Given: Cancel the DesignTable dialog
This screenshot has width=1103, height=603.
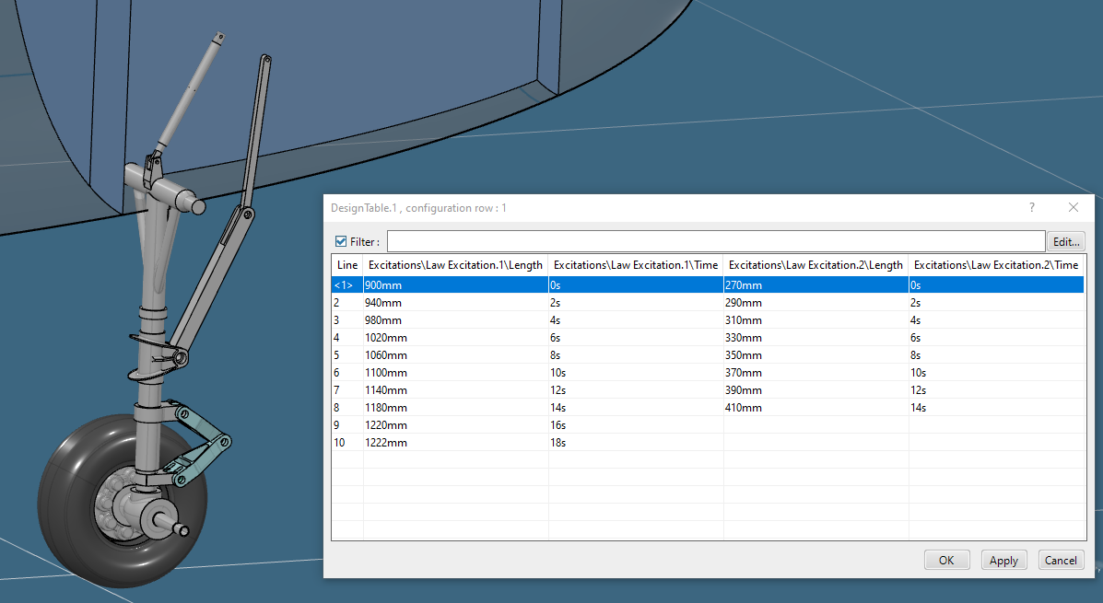Looking at the screenshot, I should 1061,560.
